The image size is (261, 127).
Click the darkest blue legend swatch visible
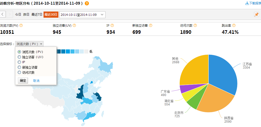coord(59,51)
